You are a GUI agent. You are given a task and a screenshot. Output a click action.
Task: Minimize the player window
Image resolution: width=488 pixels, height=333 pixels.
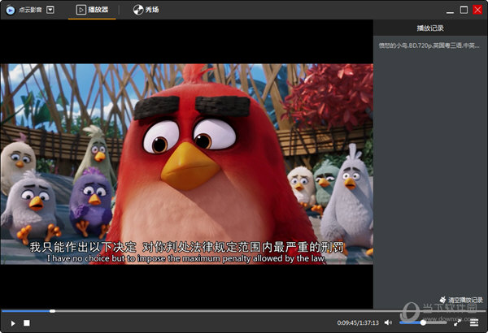coord(450,11)
